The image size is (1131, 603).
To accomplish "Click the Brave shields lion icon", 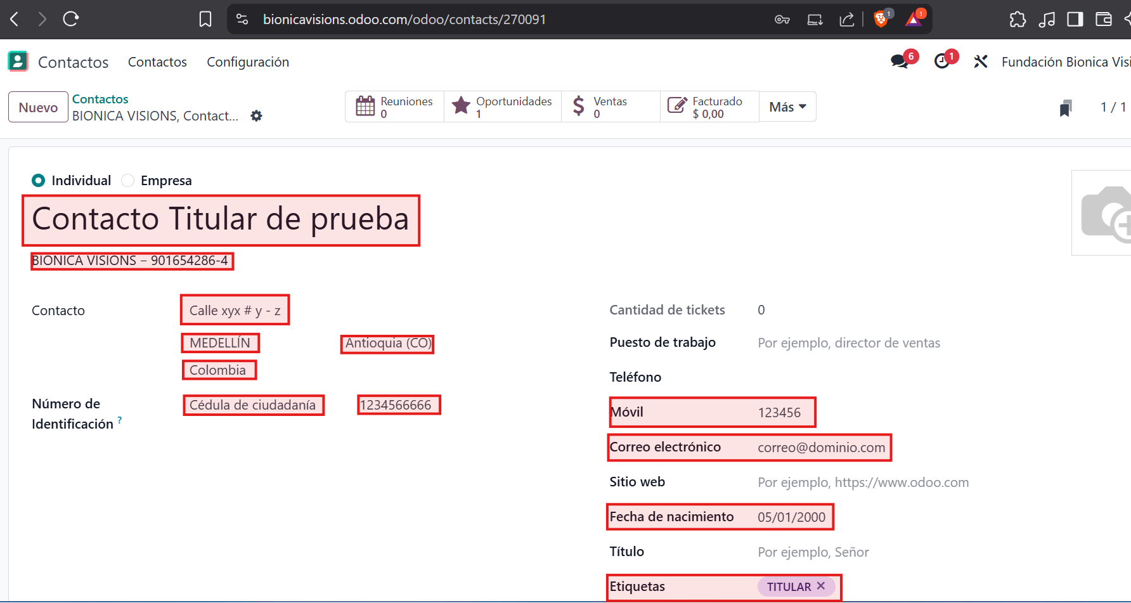I will (x=881, y=19).
